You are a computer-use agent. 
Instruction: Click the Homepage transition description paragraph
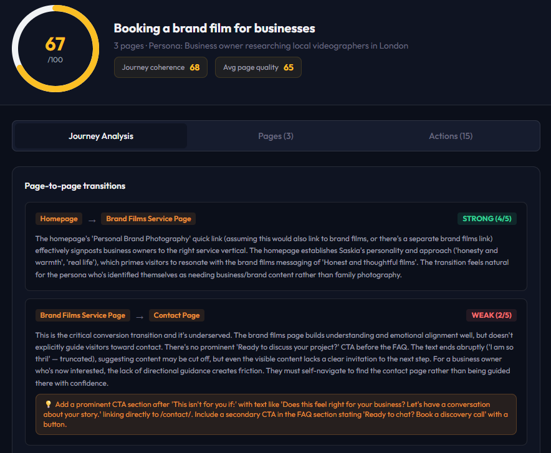[x=272, y=257]
